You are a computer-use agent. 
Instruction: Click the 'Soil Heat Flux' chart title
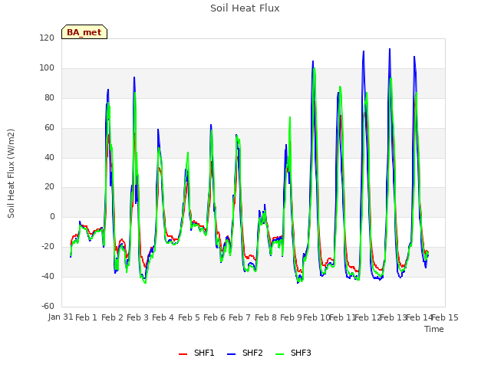click(245, 8)
